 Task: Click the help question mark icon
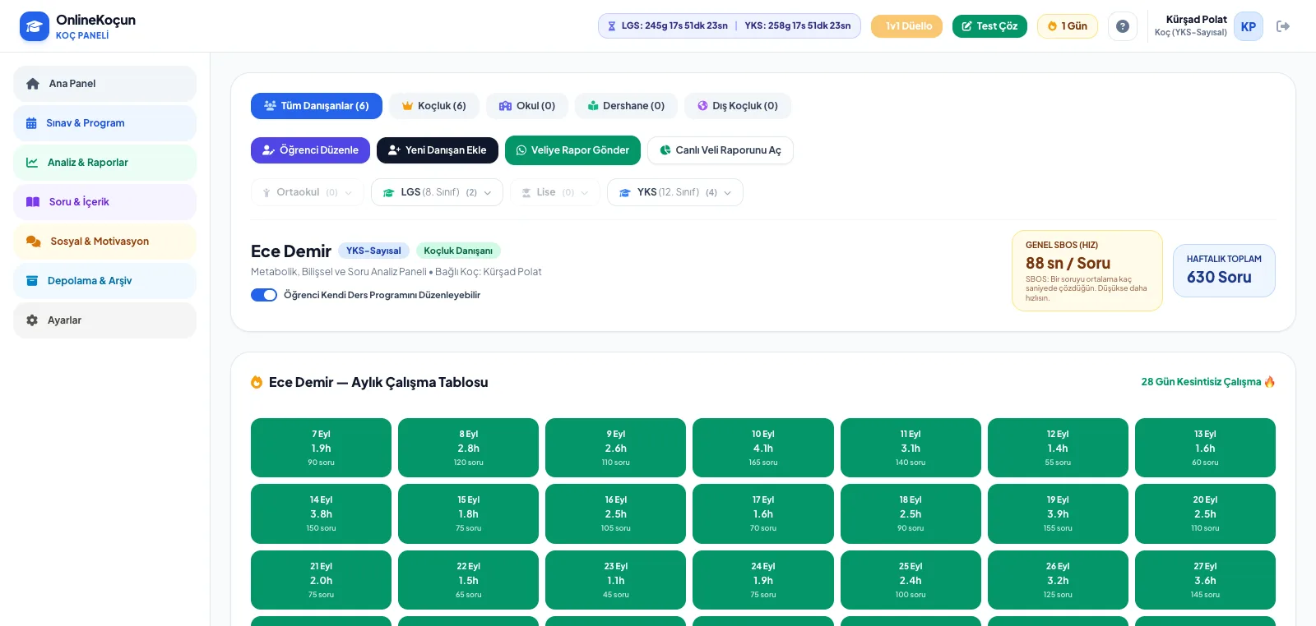pos(1122,26)
